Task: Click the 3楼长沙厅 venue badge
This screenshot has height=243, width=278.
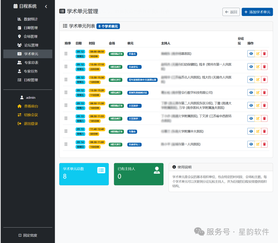Action: point(115,80)
